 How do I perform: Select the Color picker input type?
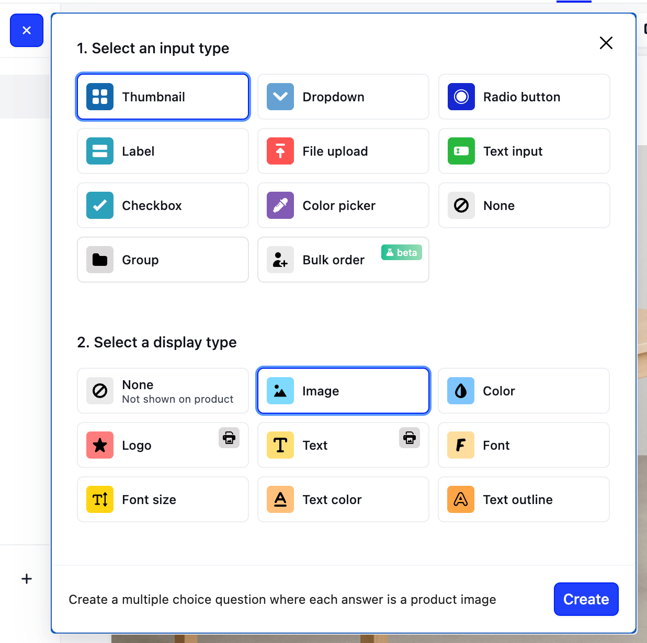(343, 206)
